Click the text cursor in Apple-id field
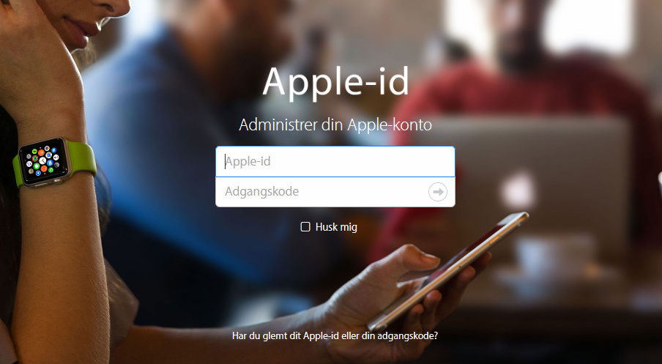Image resolution: width=662 pixels, height=364 pixels. click(x=225, y=161)
